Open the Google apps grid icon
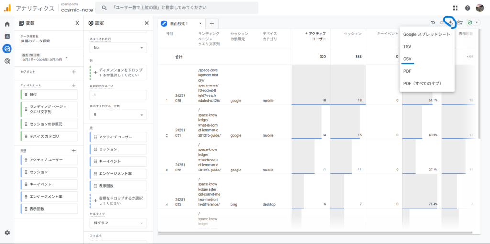 tap(455, 8)
